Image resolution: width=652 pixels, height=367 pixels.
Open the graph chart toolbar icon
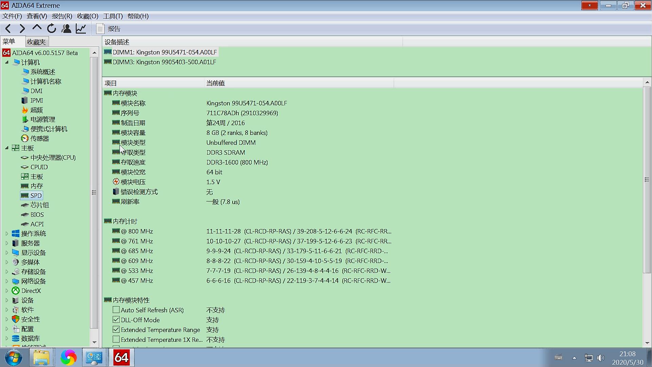click(81, 29)
